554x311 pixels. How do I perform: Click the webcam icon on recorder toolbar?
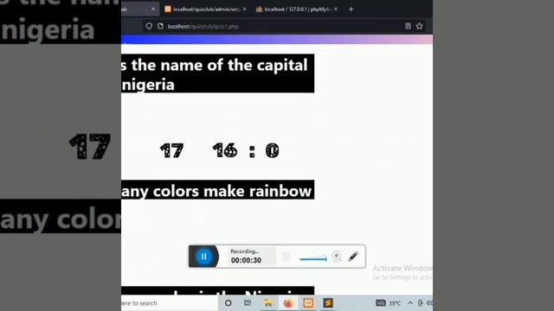pos(337,257)
